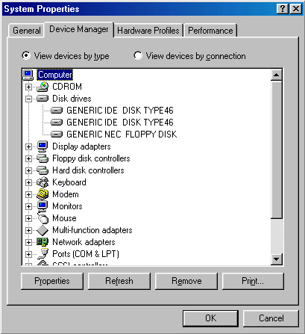
Task: Click the Refresh button
Action: click(119, 281)
